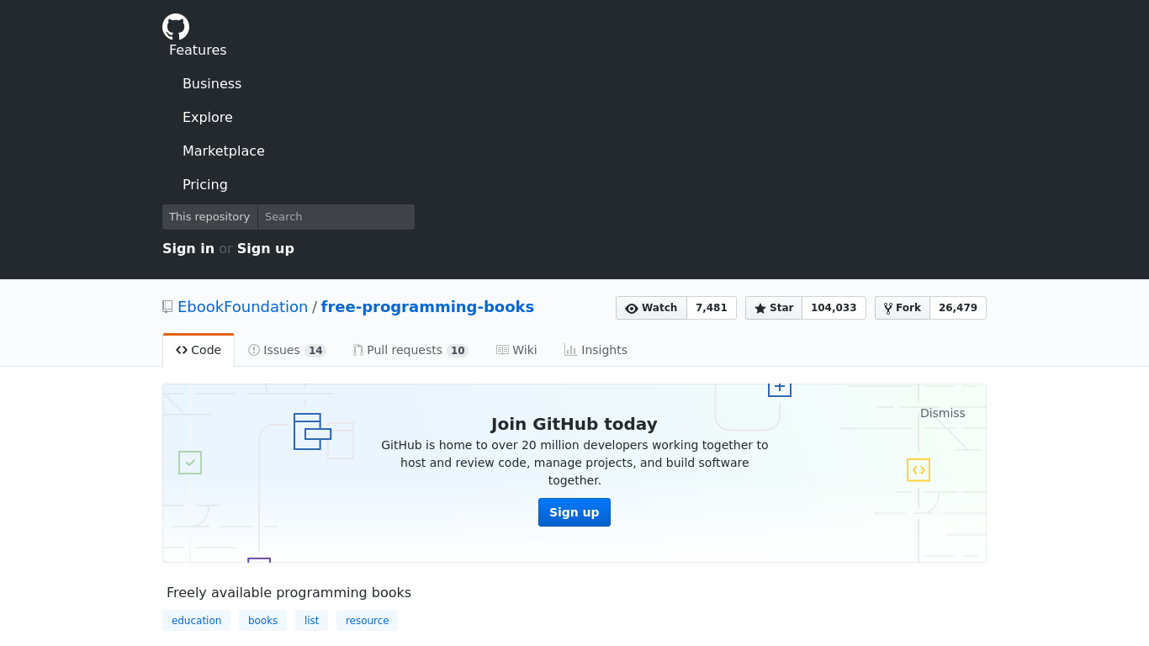Click the green checkmark box icon
This screenshot has width=1149, height=646.
190,463
